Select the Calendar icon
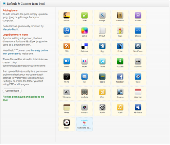170x145 pixels. point(138,92)
